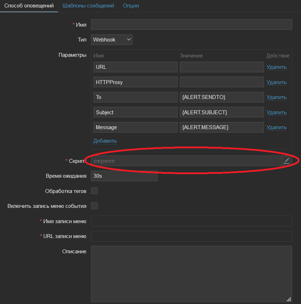Toggle Включить запись меню события checkbox
This screenshot has height=304, width=301.
pyautogui.click(x=95, y=206)
